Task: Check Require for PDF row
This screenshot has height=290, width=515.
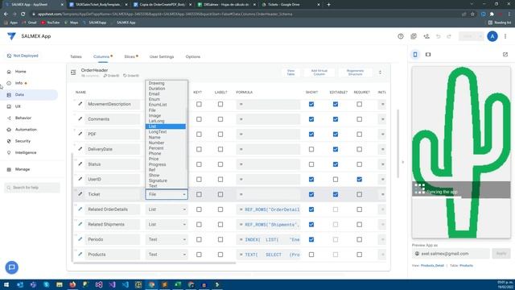Action: [x=360, y=135]
